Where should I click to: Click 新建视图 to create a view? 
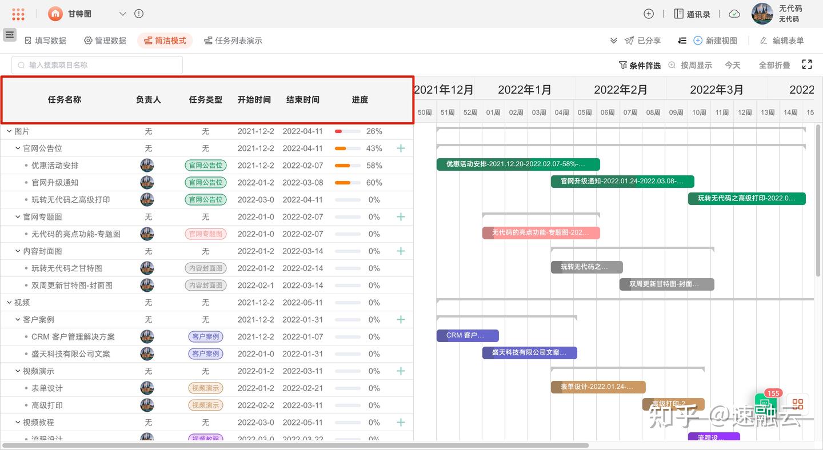click(x=715, y=41)
